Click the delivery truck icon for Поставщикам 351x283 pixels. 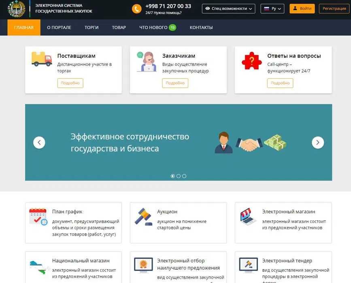click(42, 59)
